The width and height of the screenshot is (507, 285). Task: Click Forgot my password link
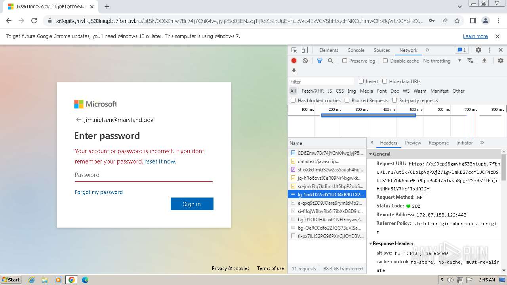click(99, 192)
